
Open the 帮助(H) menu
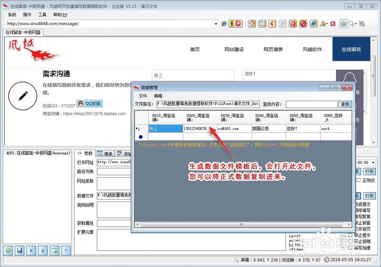click(x=60, y=14)
